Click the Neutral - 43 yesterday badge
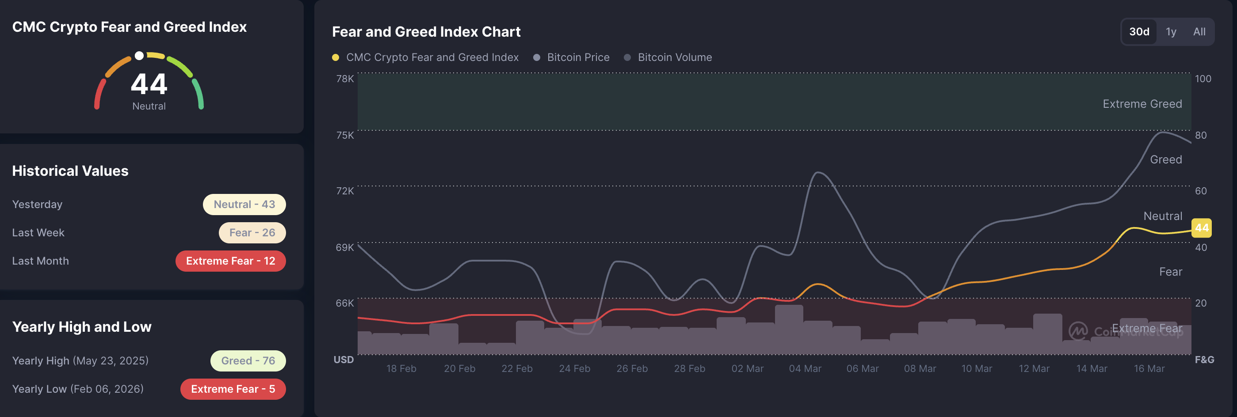 pyautogui.click(x=244, y=205)
